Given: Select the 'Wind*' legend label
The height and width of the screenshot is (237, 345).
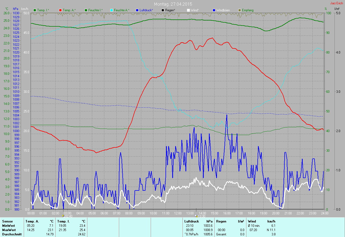Looking at the screenshot, I should (x=195, y=10).
